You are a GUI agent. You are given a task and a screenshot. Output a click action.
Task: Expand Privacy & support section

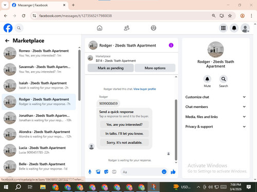click(215, 126)
